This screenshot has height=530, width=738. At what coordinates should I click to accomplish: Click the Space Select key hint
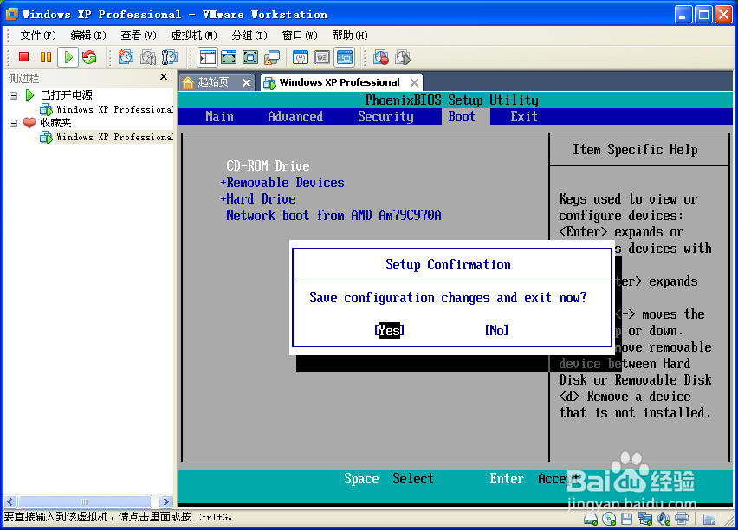[x=389, y=478]
